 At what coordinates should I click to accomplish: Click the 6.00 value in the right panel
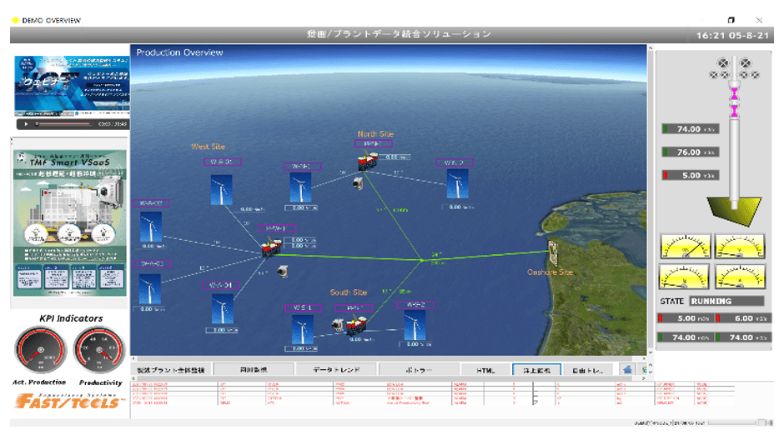point(743,318)
